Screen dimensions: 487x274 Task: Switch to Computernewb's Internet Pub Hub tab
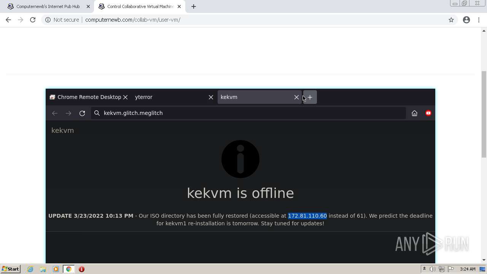(48, 6)
